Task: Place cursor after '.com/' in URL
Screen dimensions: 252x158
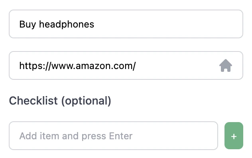Action: (136, 66)
